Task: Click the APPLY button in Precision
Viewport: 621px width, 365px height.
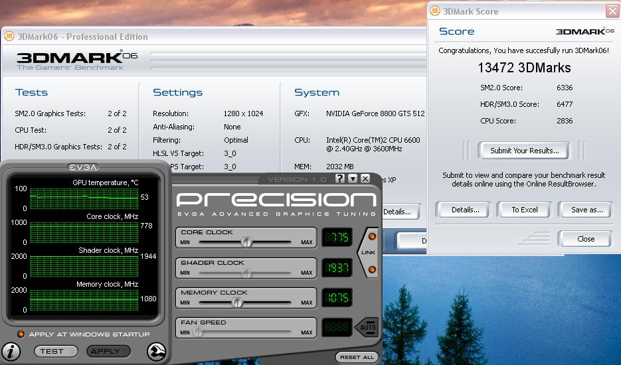Action: [x=108, y=351]
